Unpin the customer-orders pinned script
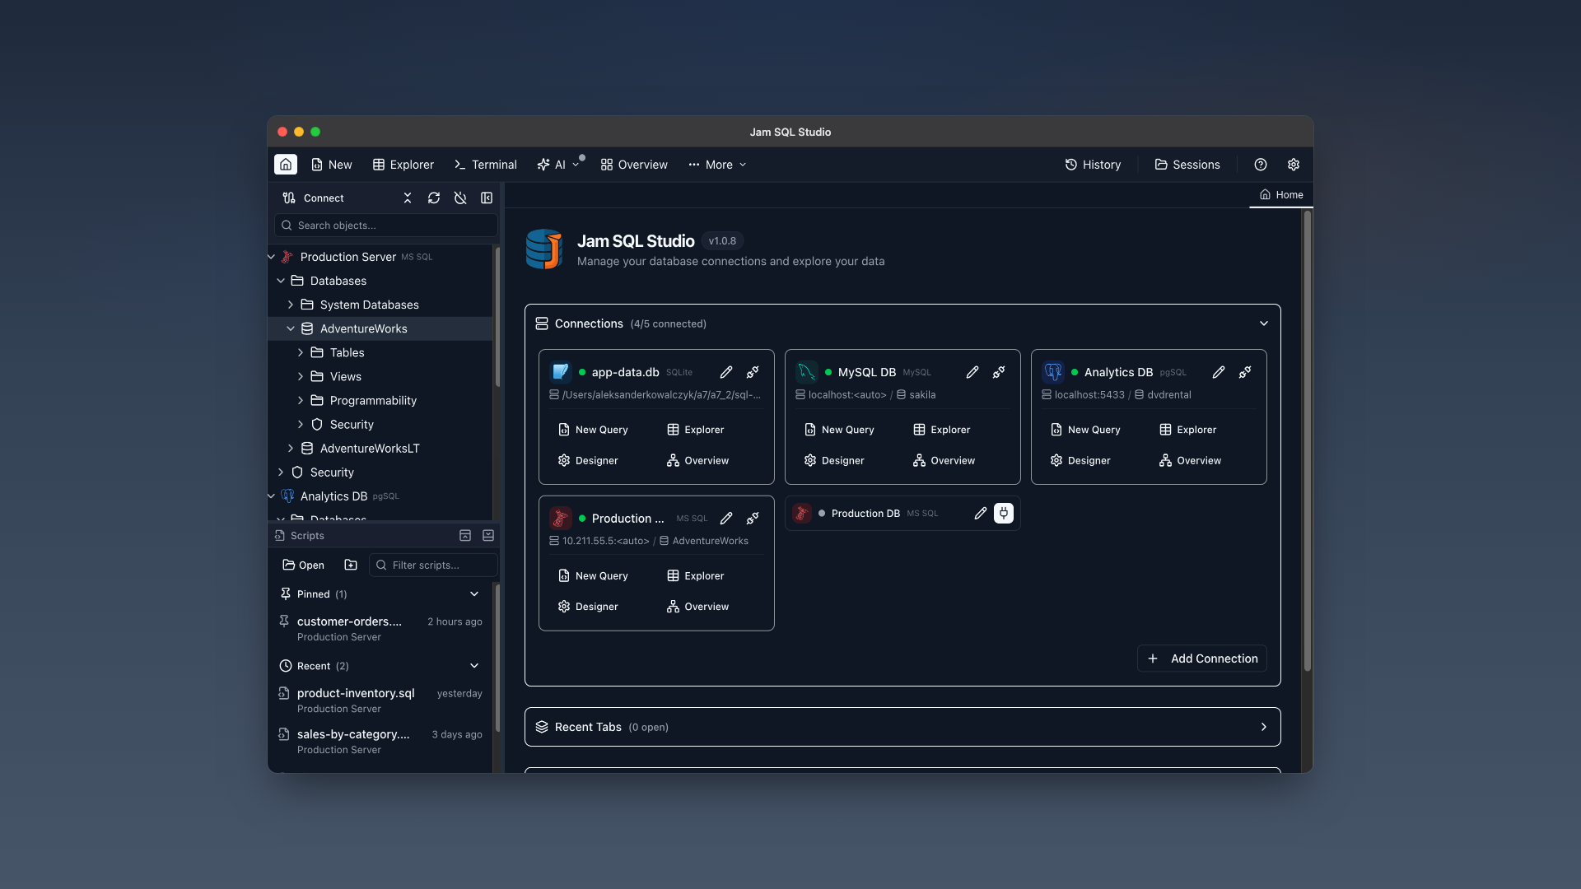Viewport: 1581px width, 889px height. click(x=284, y=621)
